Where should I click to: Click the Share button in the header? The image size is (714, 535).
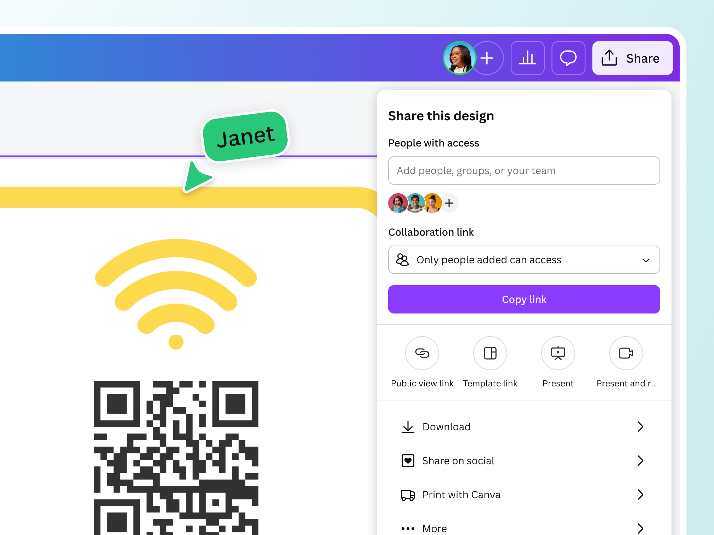coord(633,58)
